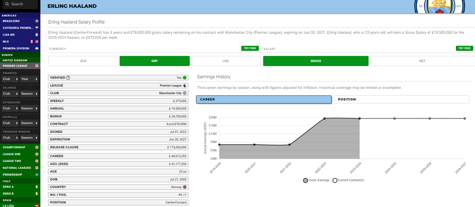
Task: Toggle the Gross Earnings legend item
Action: click(316, 180)
